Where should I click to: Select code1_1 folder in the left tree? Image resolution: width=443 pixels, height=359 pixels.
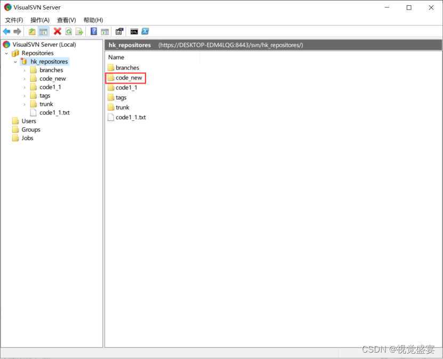[50, 87]
